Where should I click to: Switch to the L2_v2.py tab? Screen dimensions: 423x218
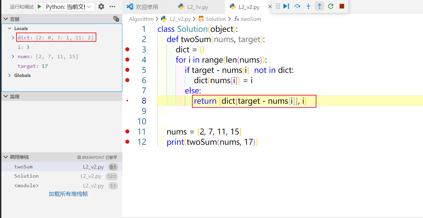(249, 7)
